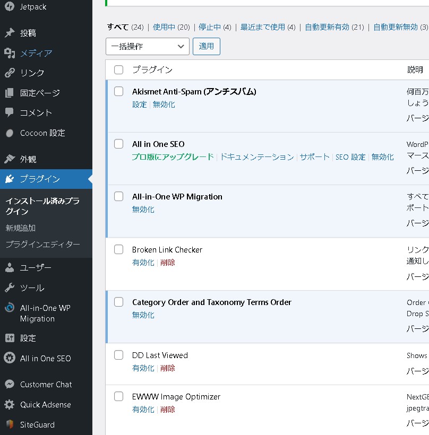Click the speech bubble コメント icon

[9, 112]
